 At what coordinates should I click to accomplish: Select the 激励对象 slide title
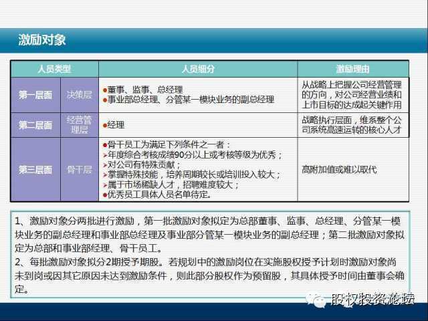pyautogui.click(x=42, y=40)
